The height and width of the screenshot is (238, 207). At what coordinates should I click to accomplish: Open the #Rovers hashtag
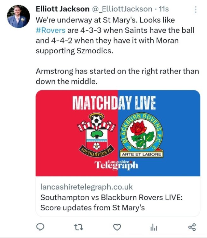point(51,30)
